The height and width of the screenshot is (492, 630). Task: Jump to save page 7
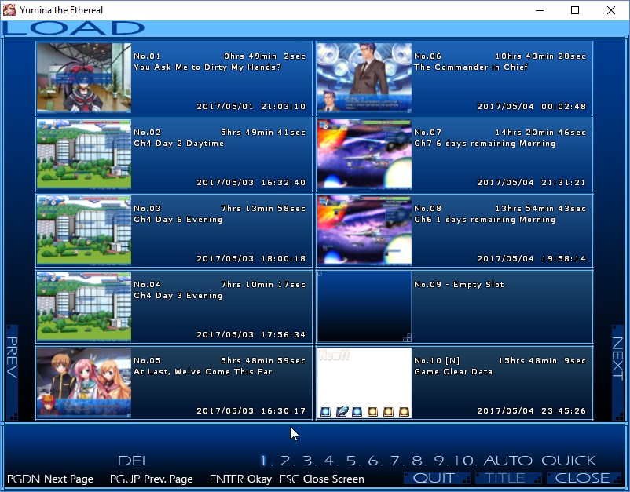coord(396,461)
